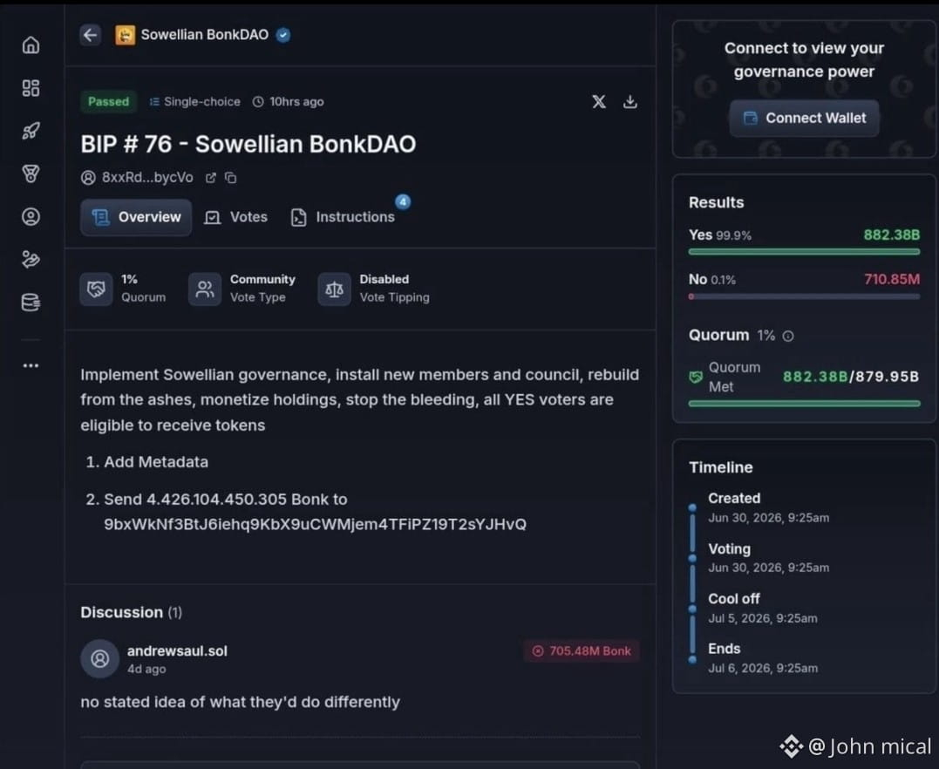
Task: Open Sowellian BonkDAO header link
Action: pyautogui.click(x=205, y=35)
